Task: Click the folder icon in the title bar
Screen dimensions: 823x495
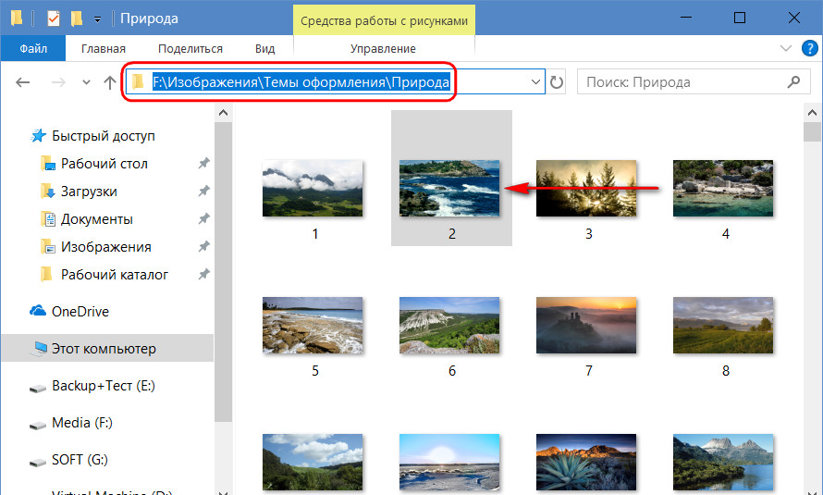Action: [x=17, y=19]
